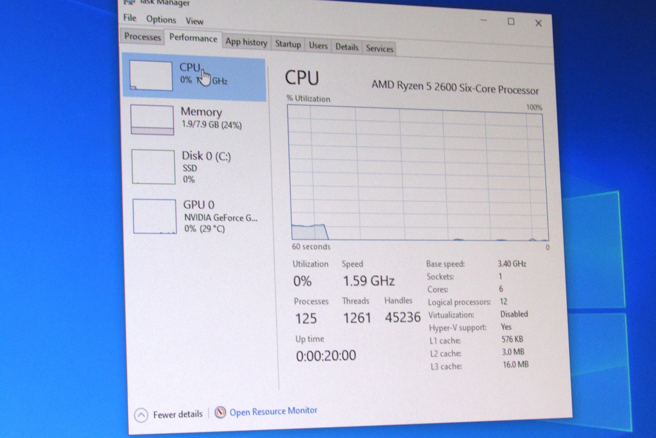Open the File menu
656x438 pixels.
click(130, 18)
